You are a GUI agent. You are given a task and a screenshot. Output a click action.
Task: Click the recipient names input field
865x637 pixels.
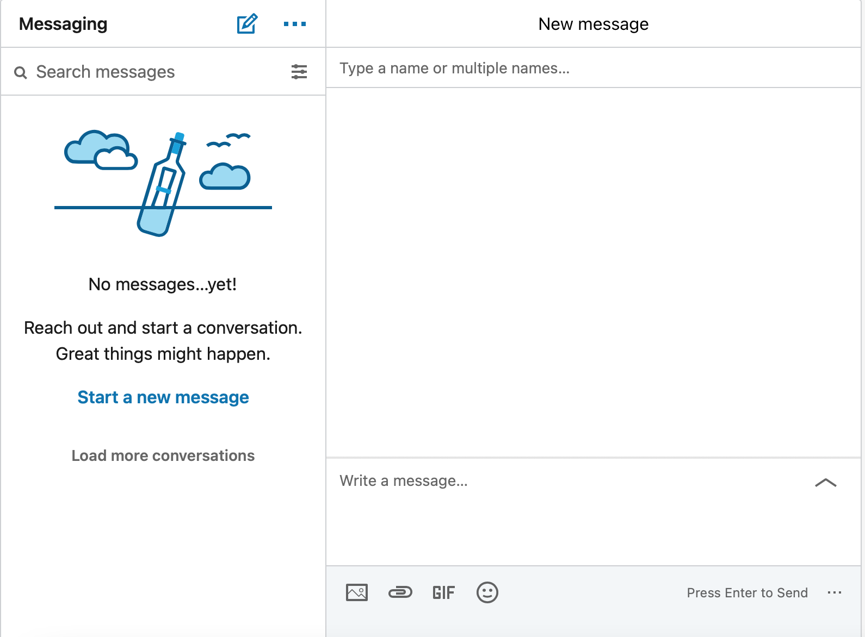pos(593,68)
